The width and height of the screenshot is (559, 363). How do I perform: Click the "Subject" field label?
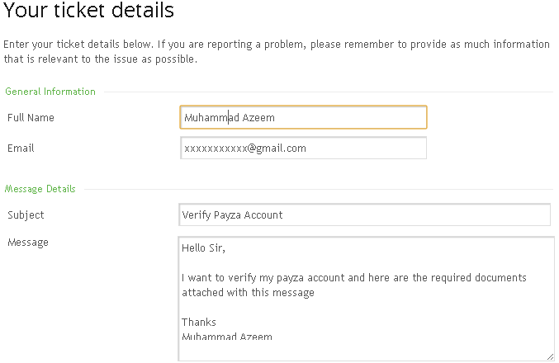pyautogui.click(x=26, y=215)
